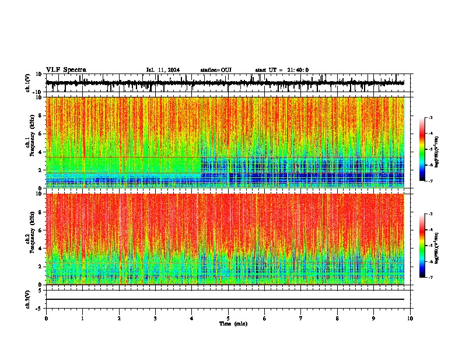Click the ch.2 color scale bar
The width and height of the screenshot is (462, 357).
(x=422, y=246)
